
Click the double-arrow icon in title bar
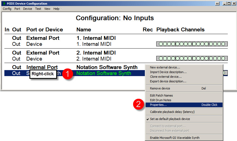(x=217, y=4)
